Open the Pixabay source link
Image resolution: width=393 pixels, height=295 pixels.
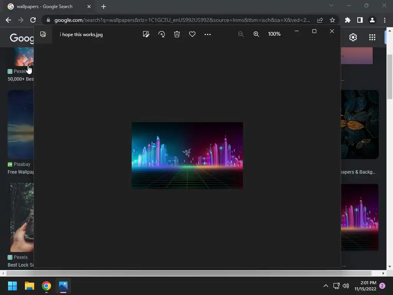coord(19,164)
